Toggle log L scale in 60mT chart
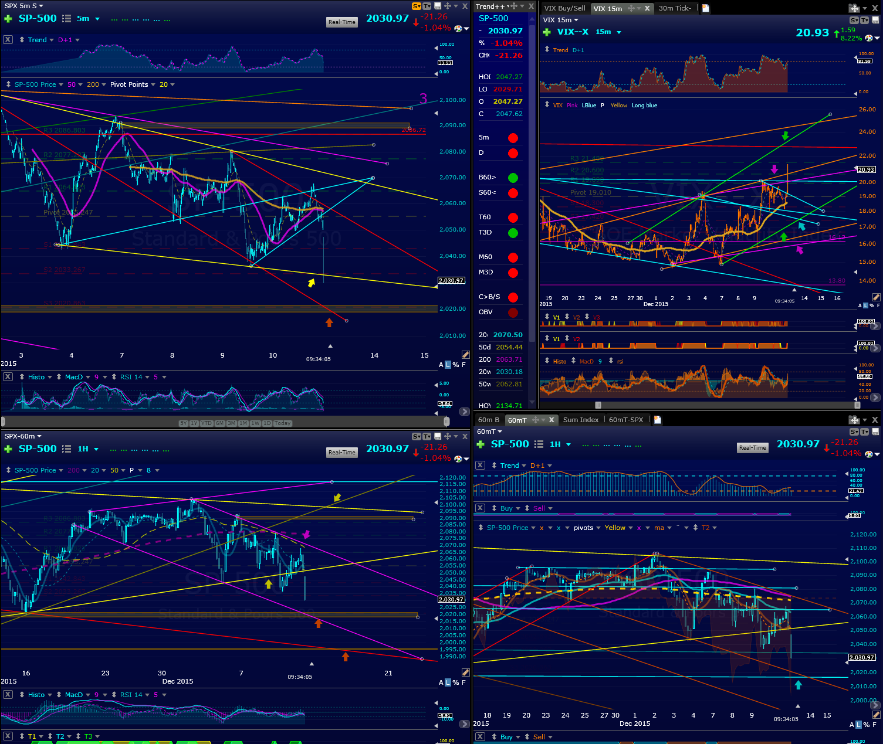 pyautogui.click(x=859, y=725)
